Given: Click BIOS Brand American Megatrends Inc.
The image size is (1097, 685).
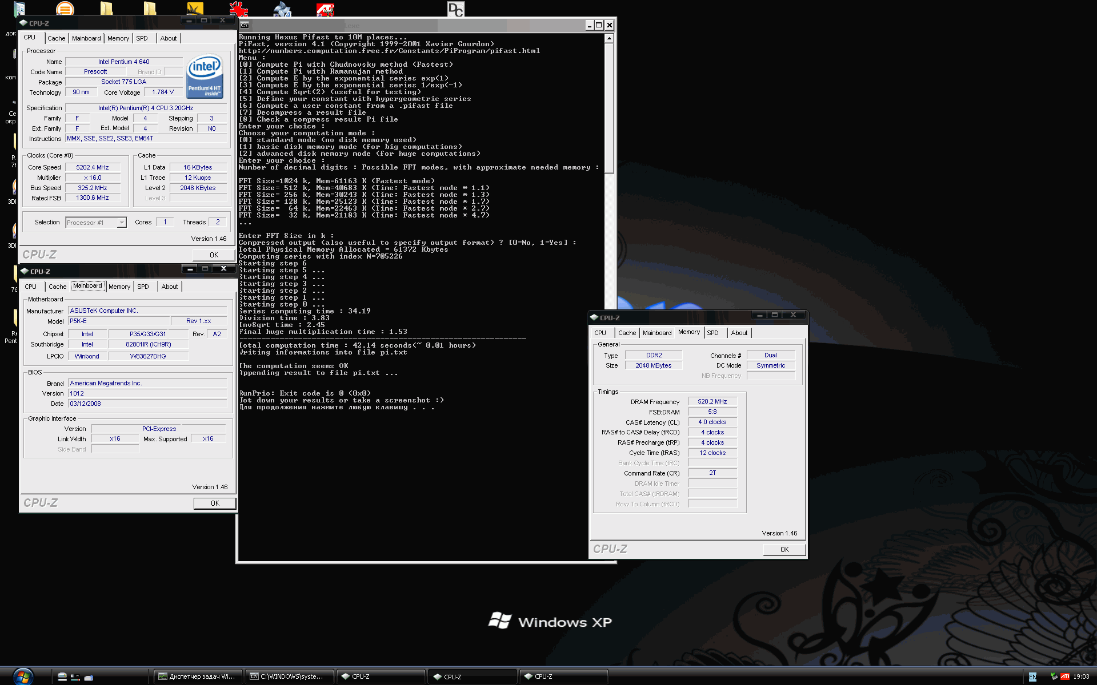Looking at the screenshot, I should (147, 383).
